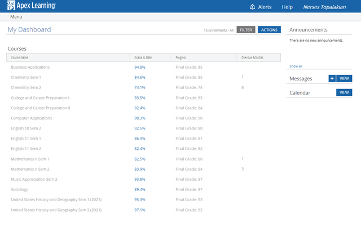Image resolution: width=361 pixels, height=227 pixels.
Task: Open Nerses Topalakian user menu
Action: (x=324, y=7)
